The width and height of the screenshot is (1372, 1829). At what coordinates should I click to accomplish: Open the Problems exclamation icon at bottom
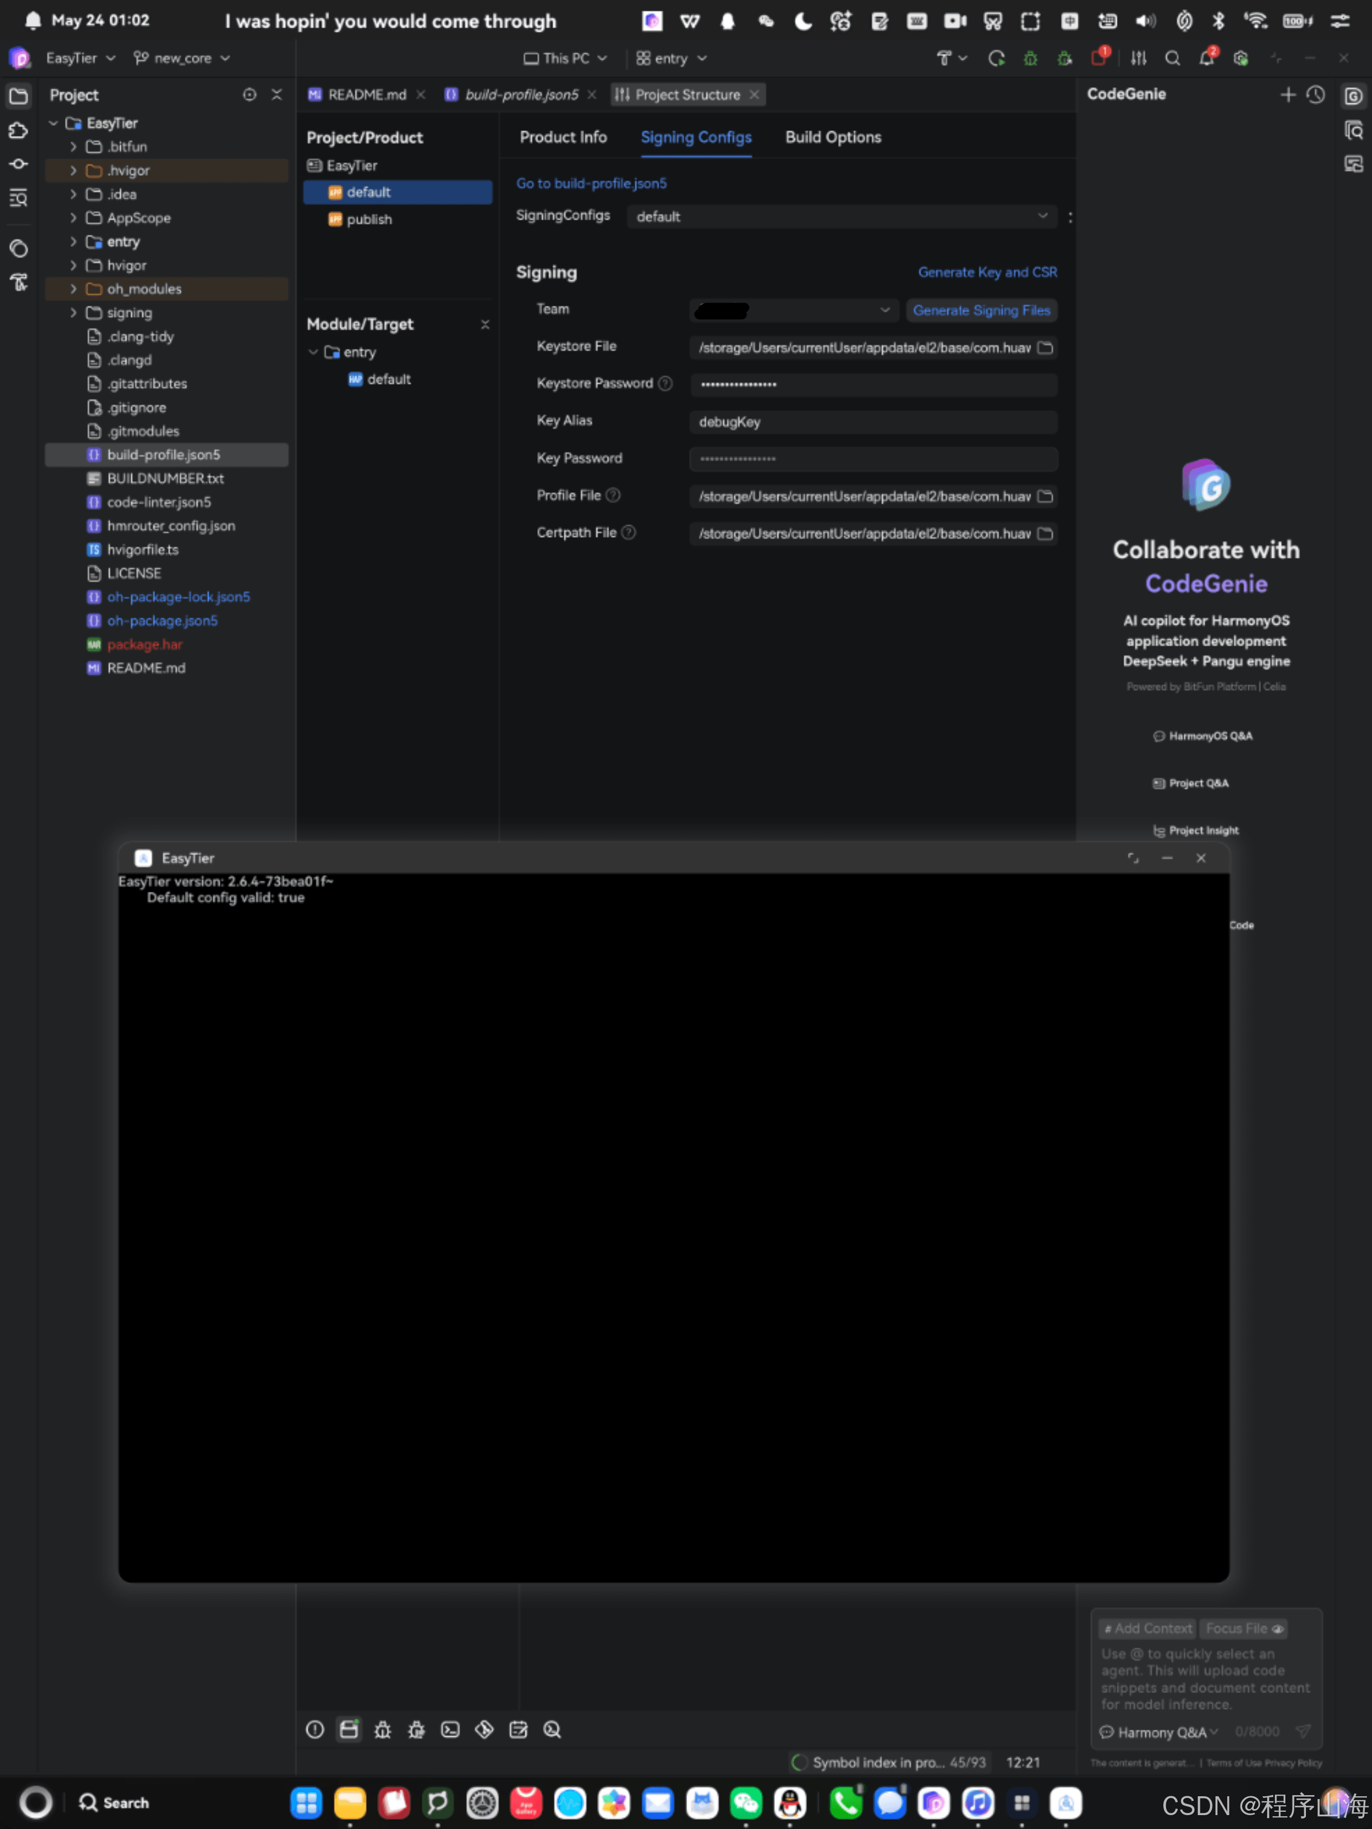point(314,1729)
